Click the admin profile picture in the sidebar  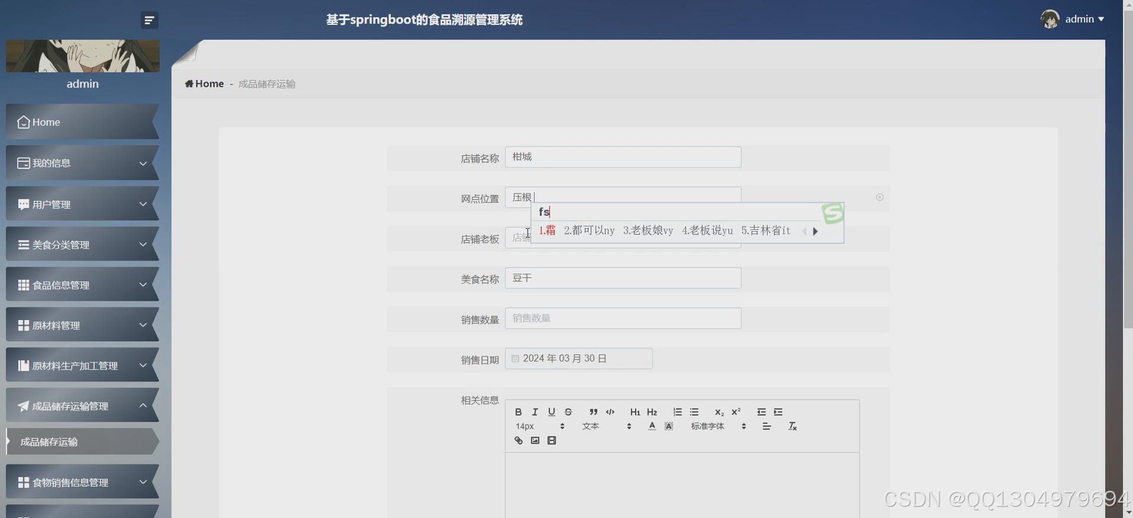(x=82, y=56)
